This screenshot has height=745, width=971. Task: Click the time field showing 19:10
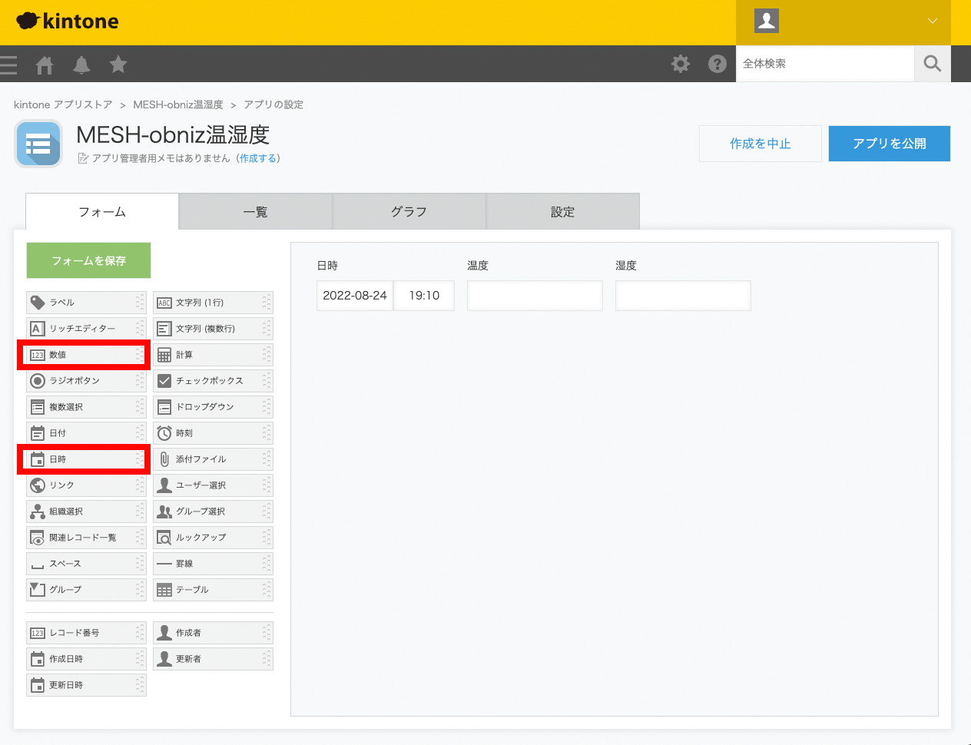(424, 296)
